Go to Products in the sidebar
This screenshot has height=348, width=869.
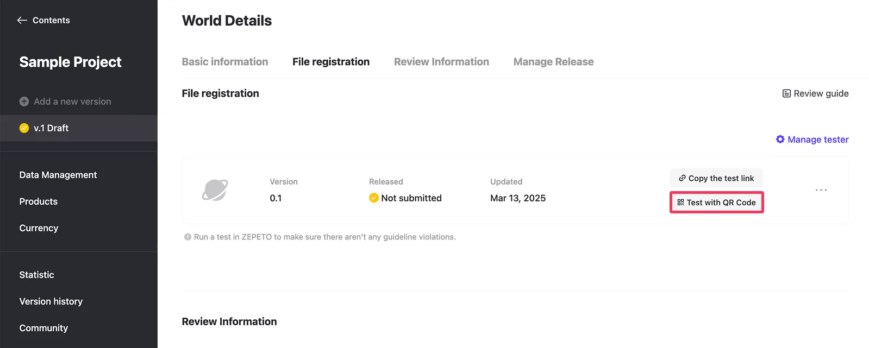click(x=39, y=201)
